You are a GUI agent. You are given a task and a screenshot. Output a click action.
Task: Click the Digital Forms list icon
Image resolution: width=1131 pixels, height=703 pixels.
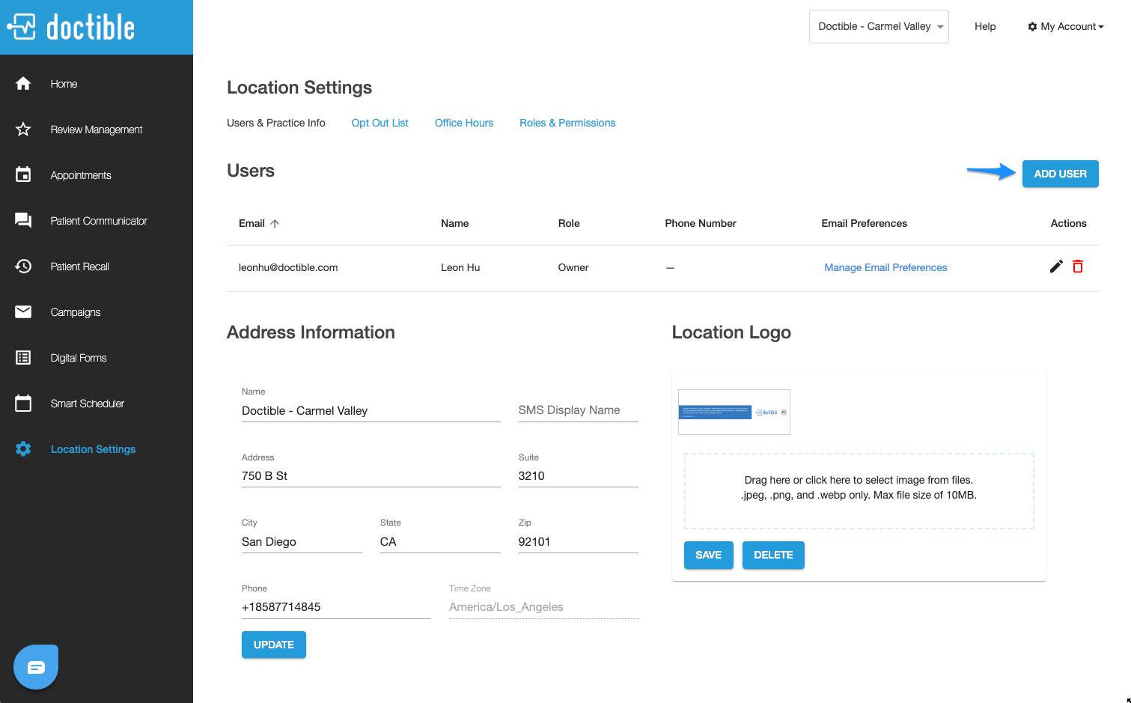click(23, 358)
